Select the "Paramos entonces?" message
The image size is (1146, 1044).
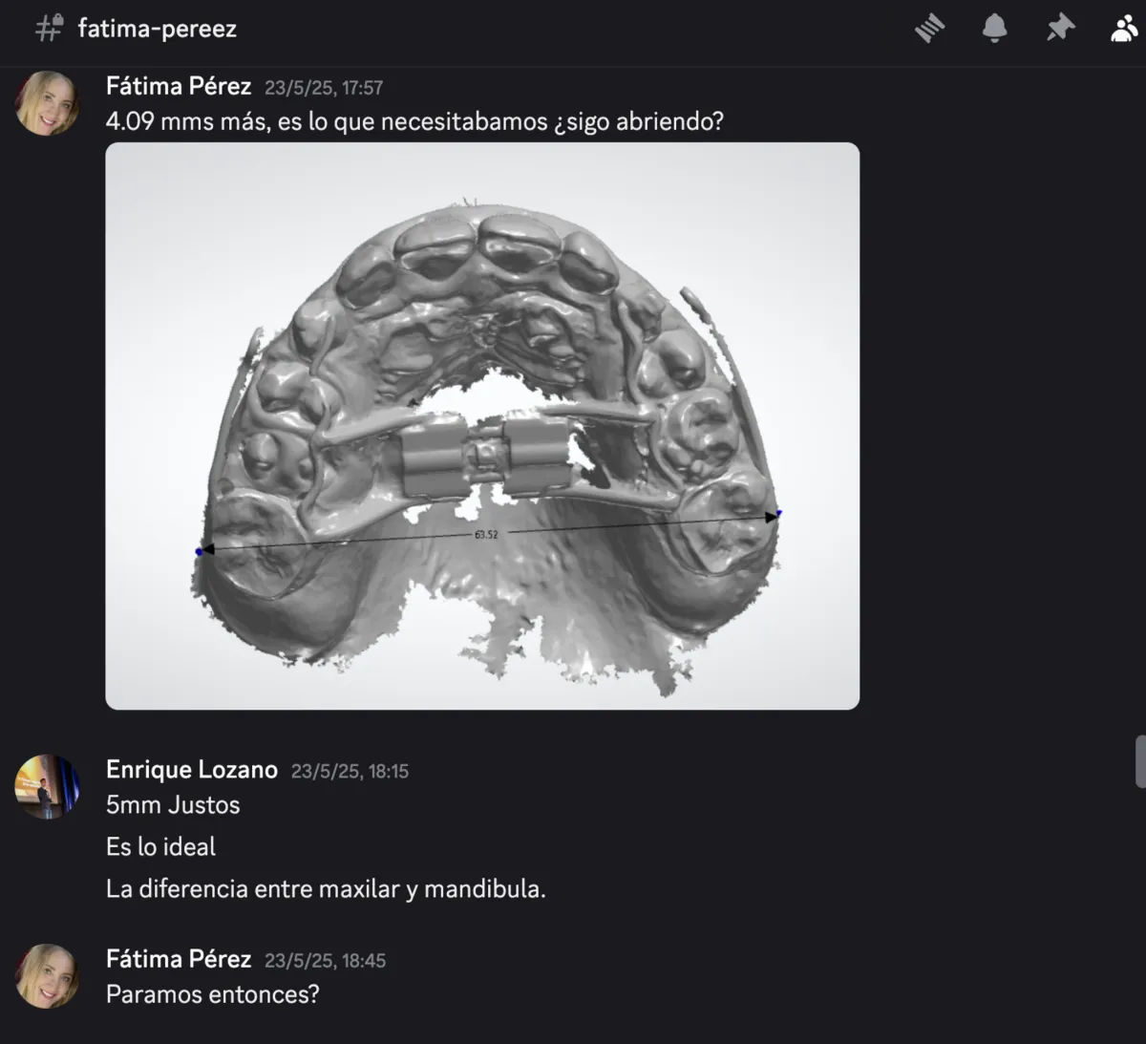click(213, 994)
